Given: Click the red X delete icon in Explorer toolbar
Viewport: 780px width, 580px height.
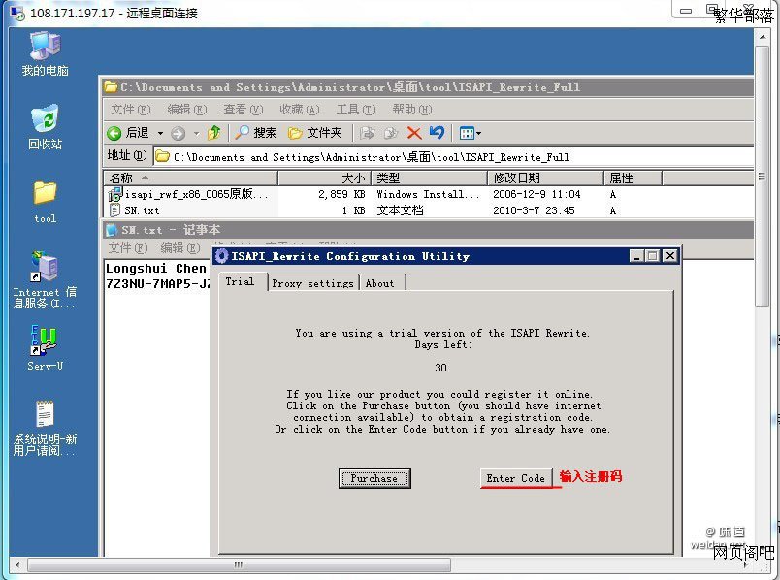Looking at the screenshot, I should pyautogui.click(x=414, y=133).
